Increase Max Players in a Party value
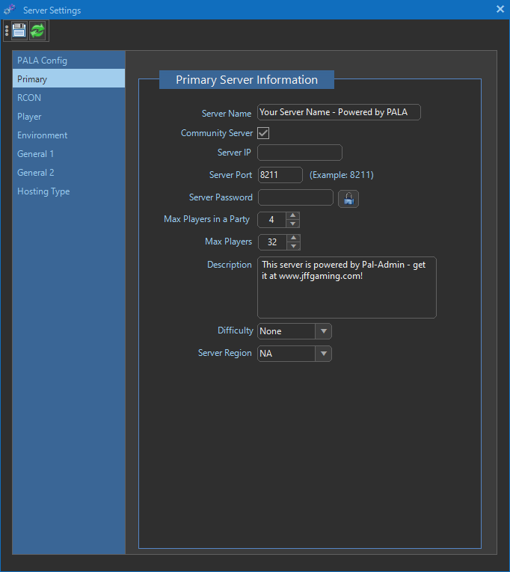 [x=293, y=216]
